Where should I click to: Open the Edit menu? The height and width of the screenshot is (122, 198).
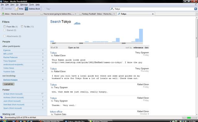coord(7,5)
